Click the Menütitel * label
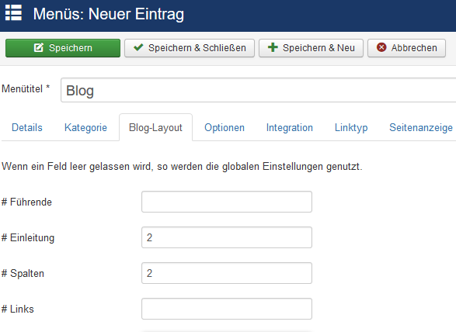The image size is (456, 332). pos(26,88)
